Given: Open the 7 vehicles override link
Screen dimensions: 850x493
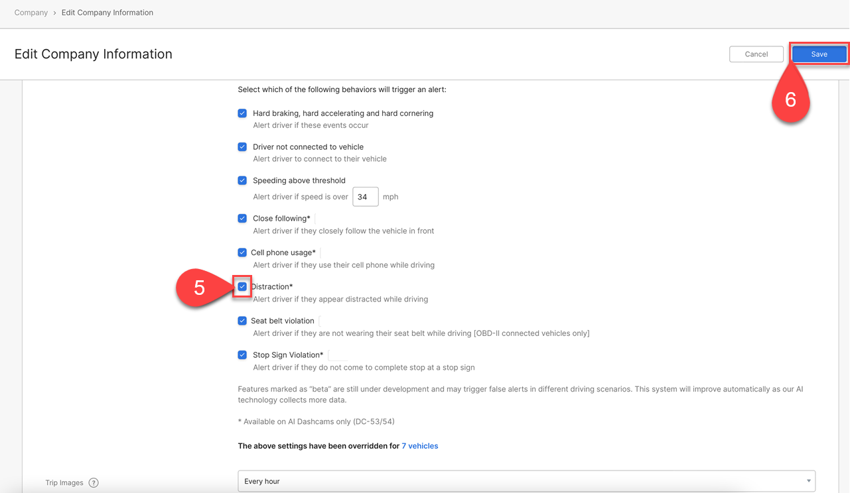Looking at the screenshot, I should click(420, 446).
